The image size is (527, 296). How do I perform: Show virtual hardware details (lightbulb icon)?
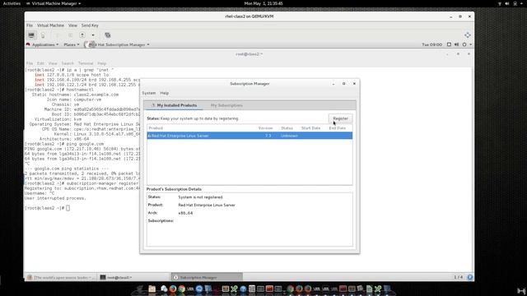[x=43, y=35]
